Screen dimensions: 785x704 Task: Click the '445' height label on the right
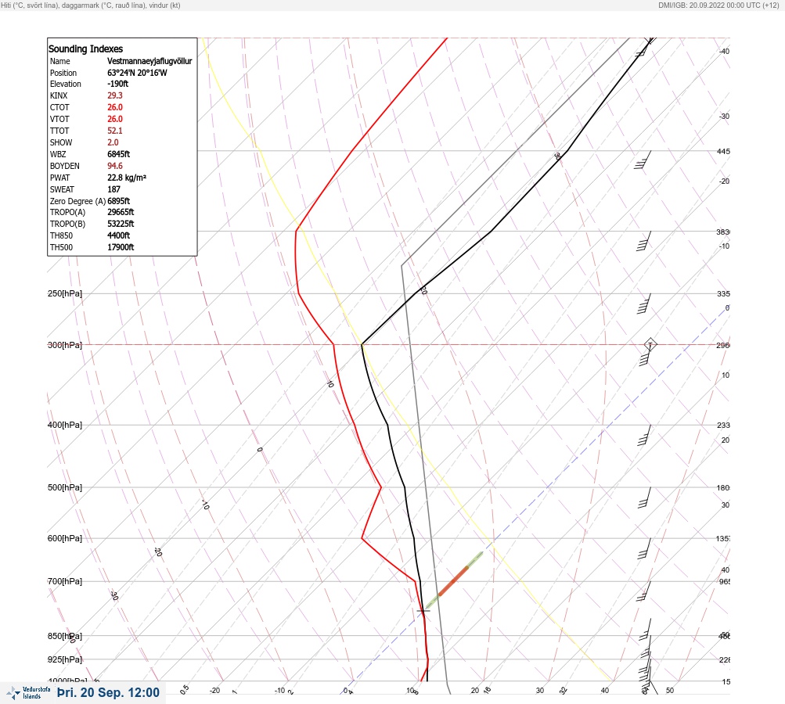723,151
